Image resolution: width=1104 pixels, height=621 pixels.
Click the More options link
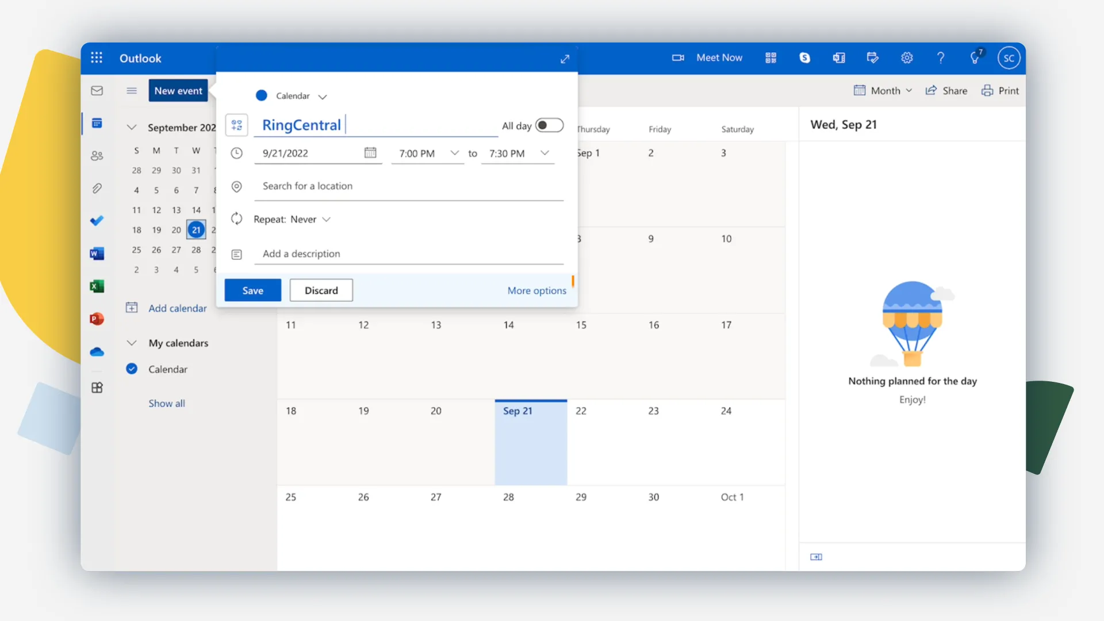(536, 290)
